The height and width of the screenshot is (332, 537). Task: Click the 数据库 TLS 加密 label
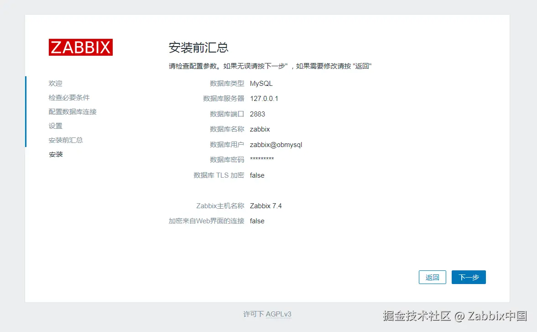[219, 175]
